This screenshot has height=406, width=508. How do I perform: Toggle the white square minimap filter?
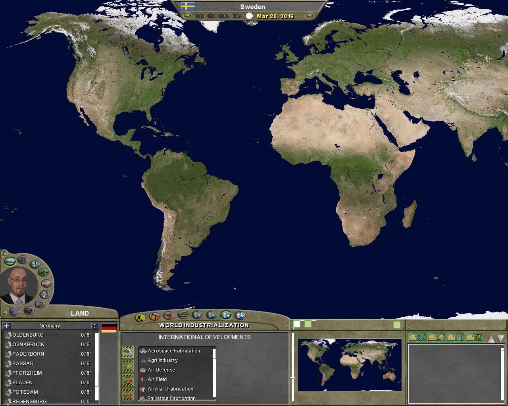[297, 324]
